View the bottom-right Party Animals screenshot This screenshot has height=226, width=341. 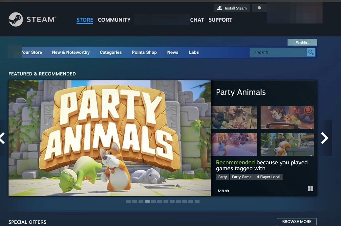[287, 145]
